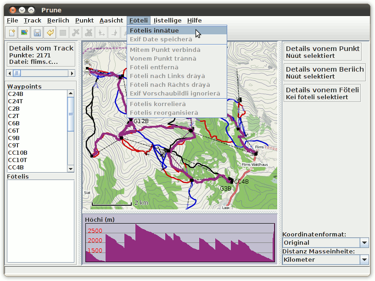Zoom in with the map magnifier plus
Viewport: 375px width, 281px height.
click(x=87, y=62)
